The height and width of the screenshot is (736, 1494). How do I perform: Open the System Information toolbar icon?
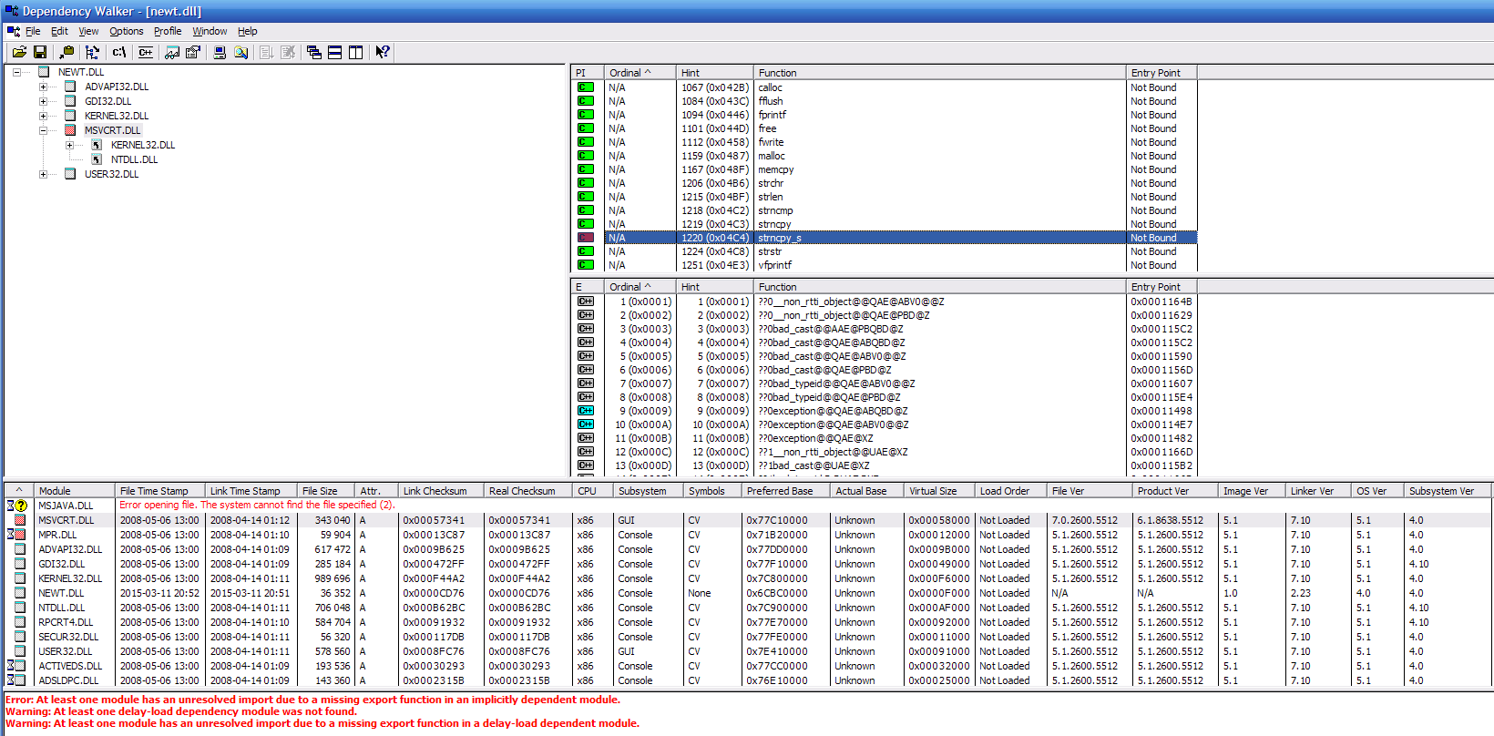(220, 53)
